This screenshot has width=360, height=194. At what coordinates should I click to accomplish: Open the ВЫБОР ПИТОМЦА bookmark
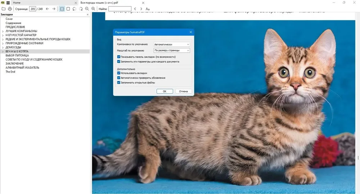pyautogui.click(x=17, y=56)
